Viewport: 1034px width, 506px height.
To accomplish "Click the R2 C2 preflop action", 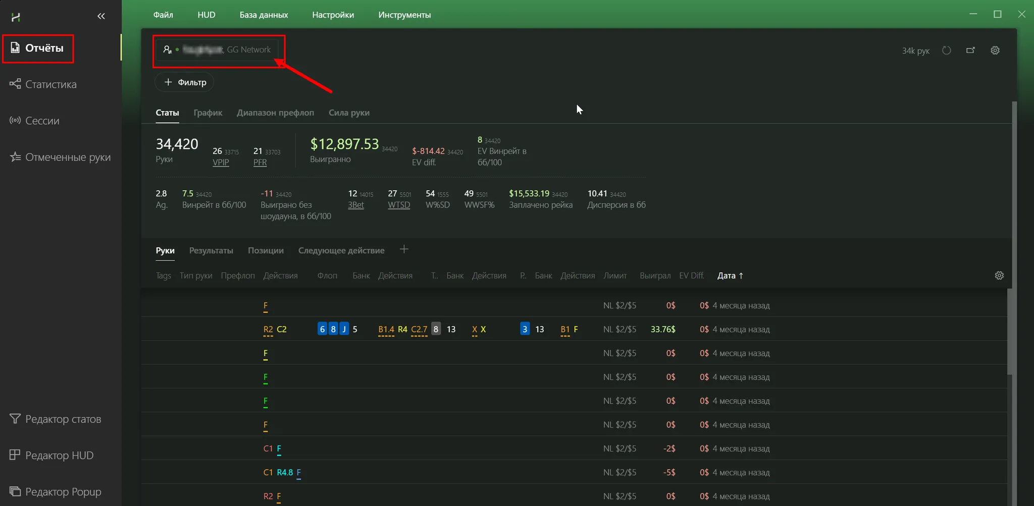I will pos(275,329).
